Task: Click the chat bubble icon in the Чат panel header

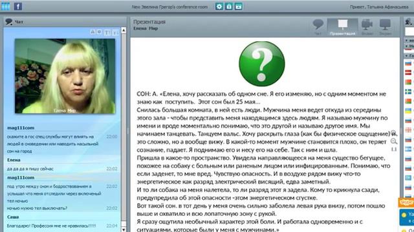Action: coord(8,21)
